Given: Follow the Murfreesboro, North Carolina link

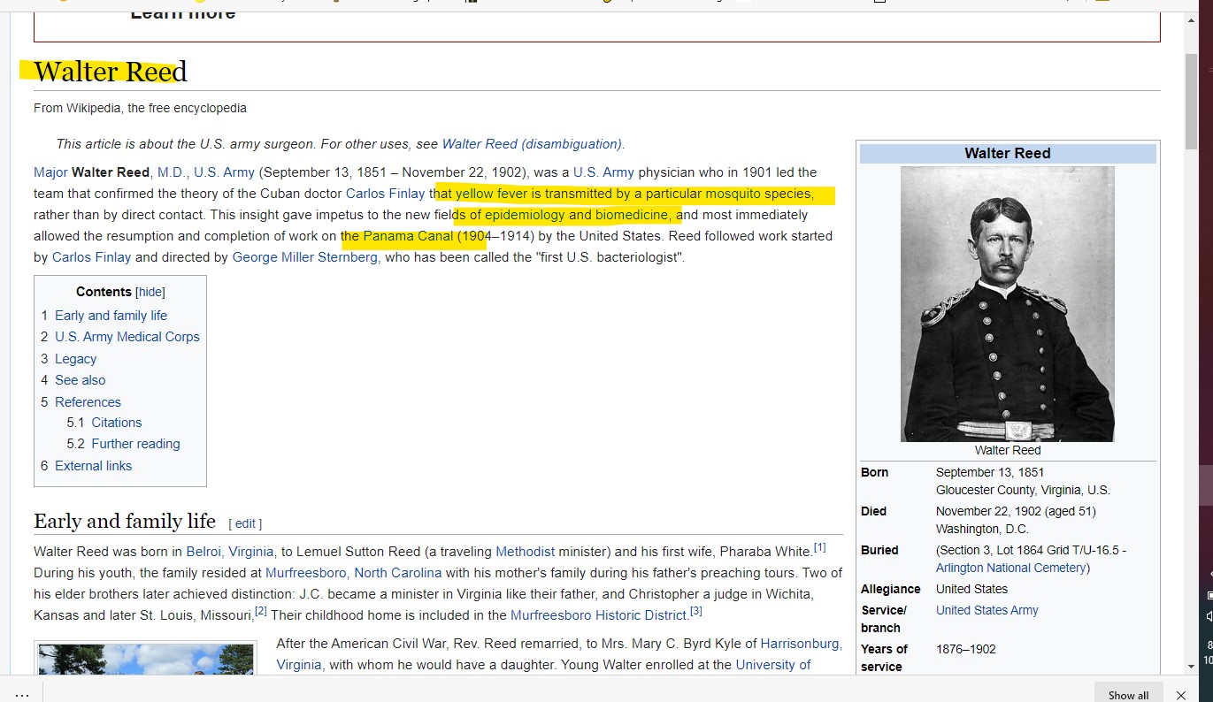Looking at the screenshot, I should [x=353, y=573].
